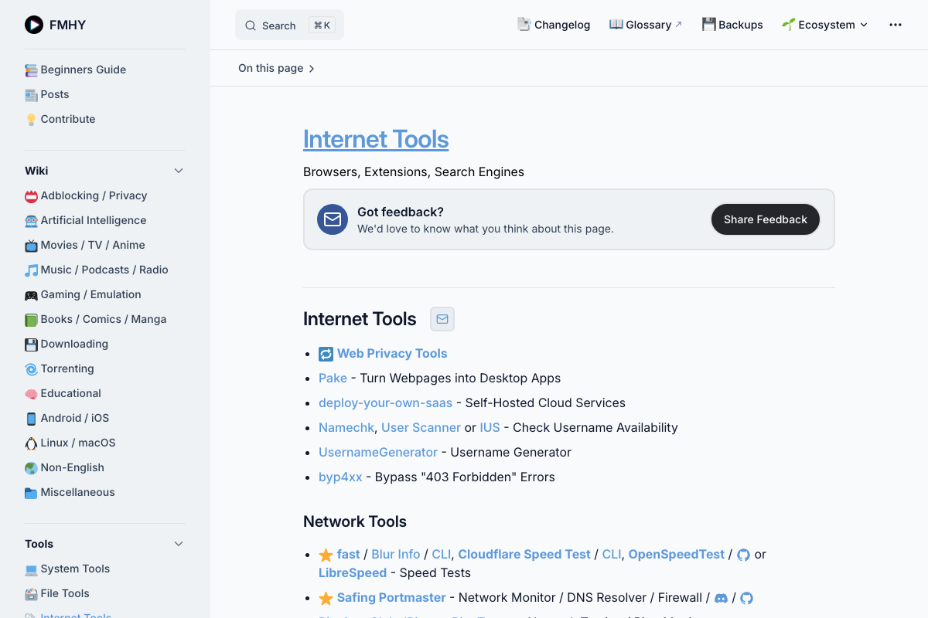Open the IUS link
Screen dimensions: 928x618
[490, 427]
